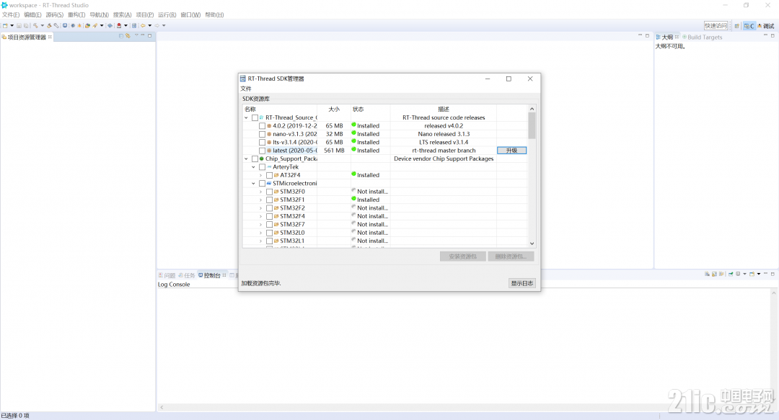779x420 pixels.
Task: Click the orange star toolbar icon
Action: pyautogui.click(x=79, y=25)
